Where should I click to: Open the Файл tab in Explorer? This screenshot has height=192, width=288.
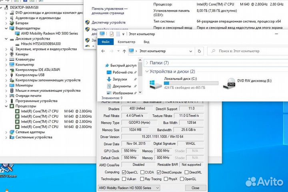coord(106,42)
